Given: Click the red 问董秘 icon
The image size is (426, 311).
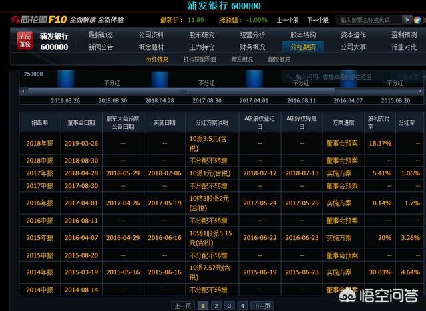Looking at the screenshot, I should click(x=25, y=41).
